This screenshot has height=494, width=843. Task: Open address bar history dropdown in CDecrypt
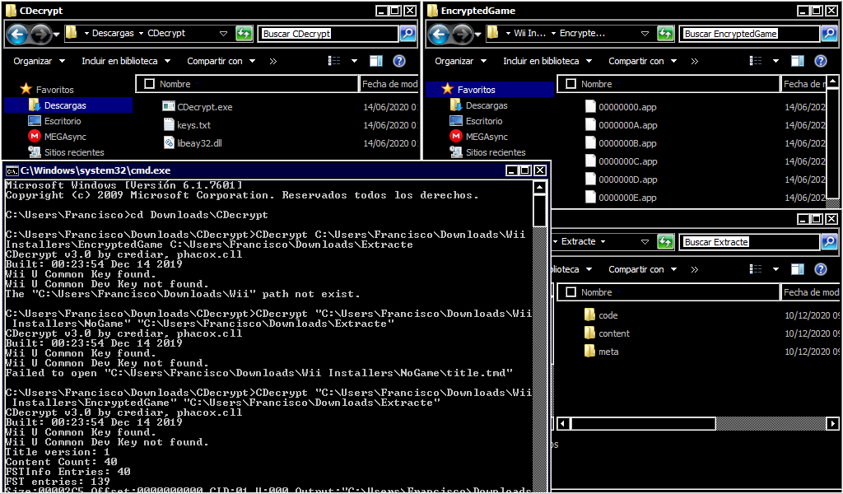pyautogui.click(x=224, y=33)
